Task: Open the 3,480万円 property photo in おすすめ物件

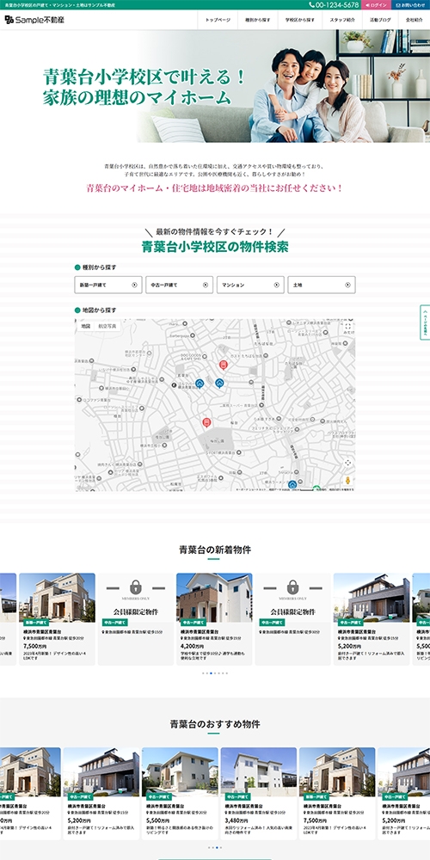Action: tap(259, 771)
